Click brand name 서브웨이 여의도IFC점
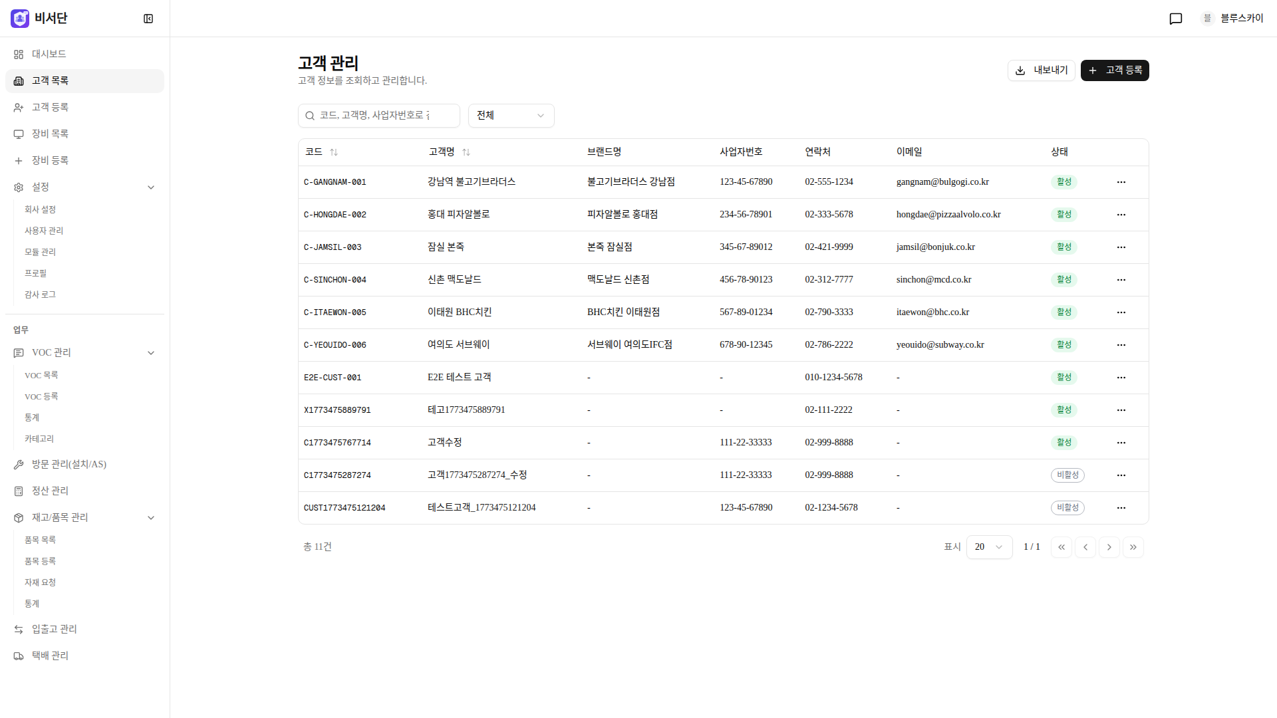 point(630,345)
